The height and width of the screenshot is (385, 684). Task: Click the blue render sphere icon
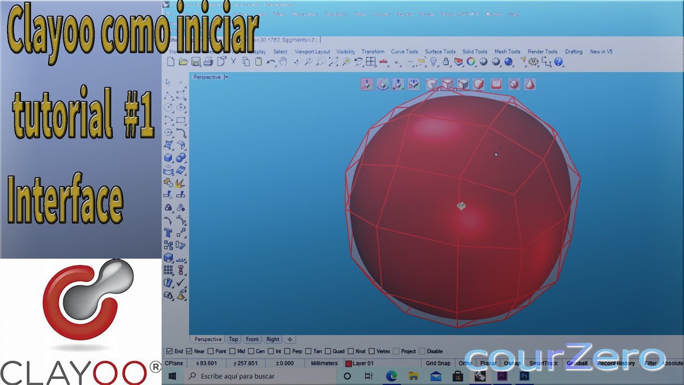(509, 61)
